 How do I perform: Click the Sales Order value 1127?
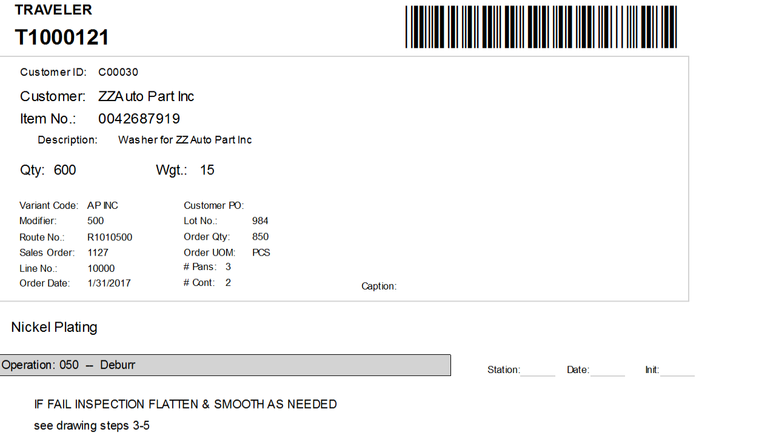click(x=98, y=253)
